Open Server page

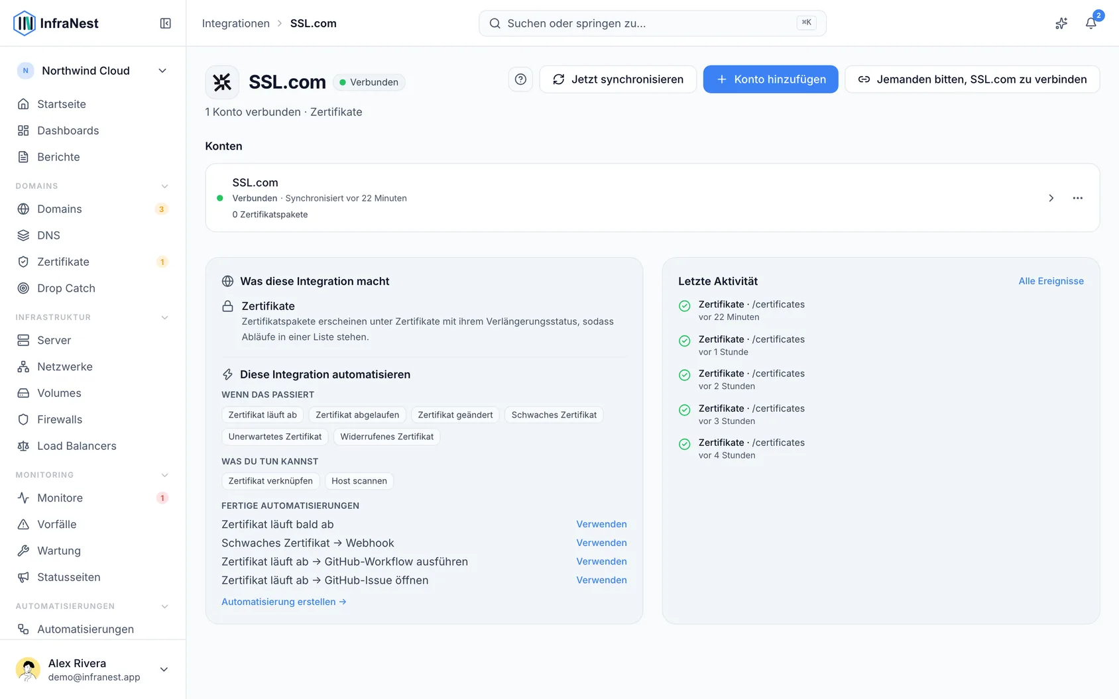[93, 340]
